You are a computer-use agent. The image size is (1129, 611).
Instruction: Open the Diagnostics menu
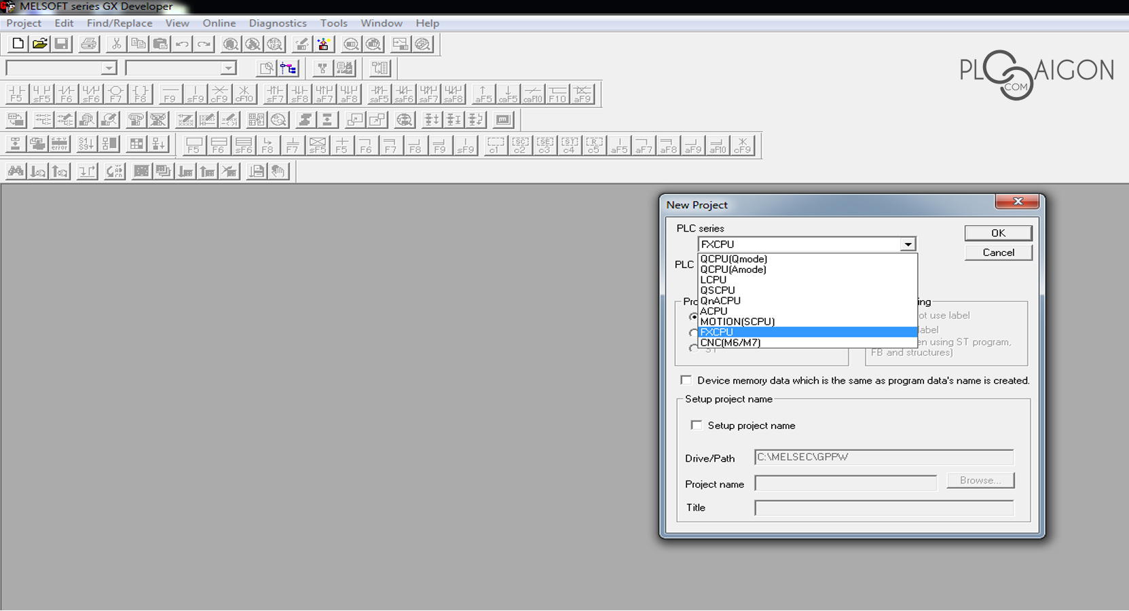tap(278, 23)
